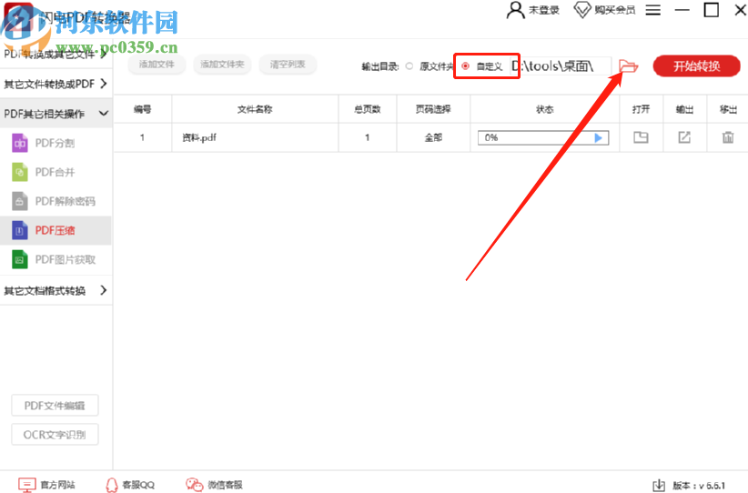Viewport: 748px width, 493px height.
Task: Click 客服QQ penguin icon
Action: (x=112, y=485)
